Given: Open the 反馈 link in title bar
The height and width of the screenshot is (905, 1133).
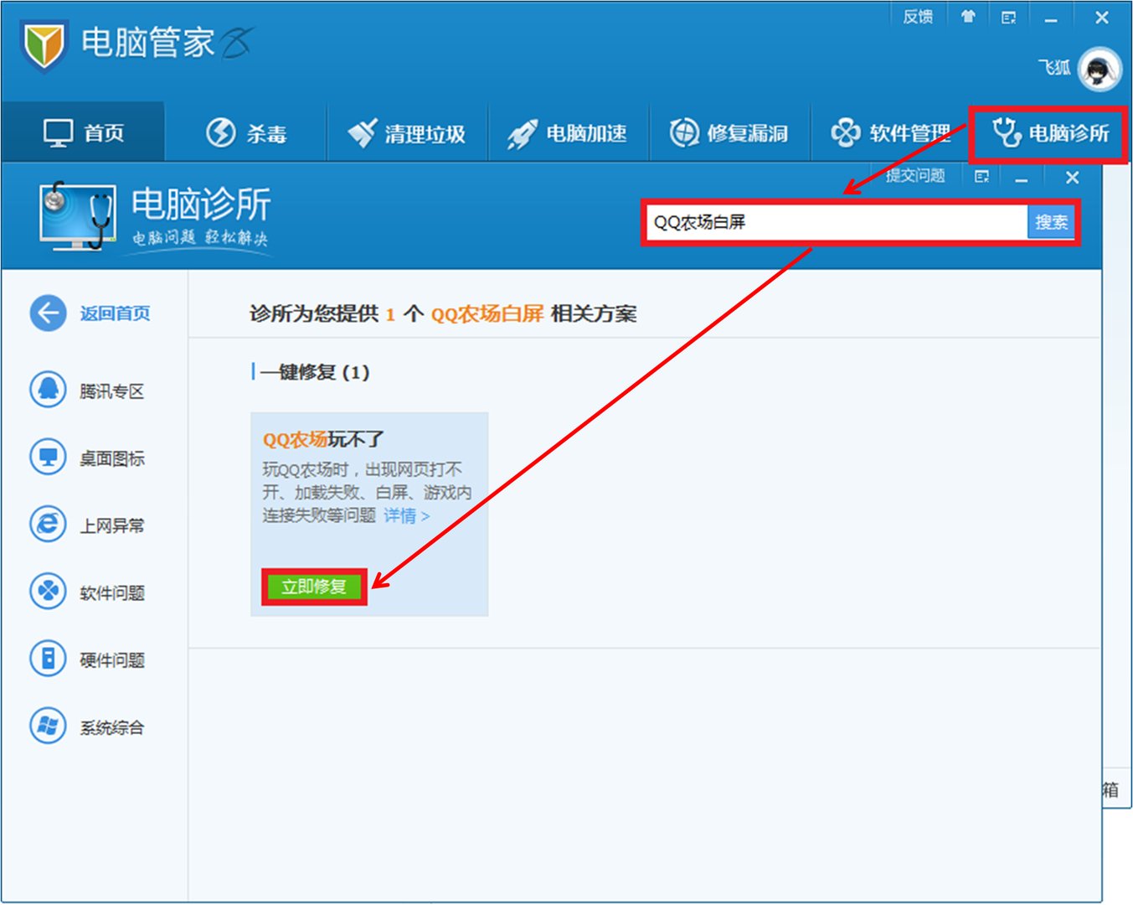Looking at the screenshot, I should point(918,17).
